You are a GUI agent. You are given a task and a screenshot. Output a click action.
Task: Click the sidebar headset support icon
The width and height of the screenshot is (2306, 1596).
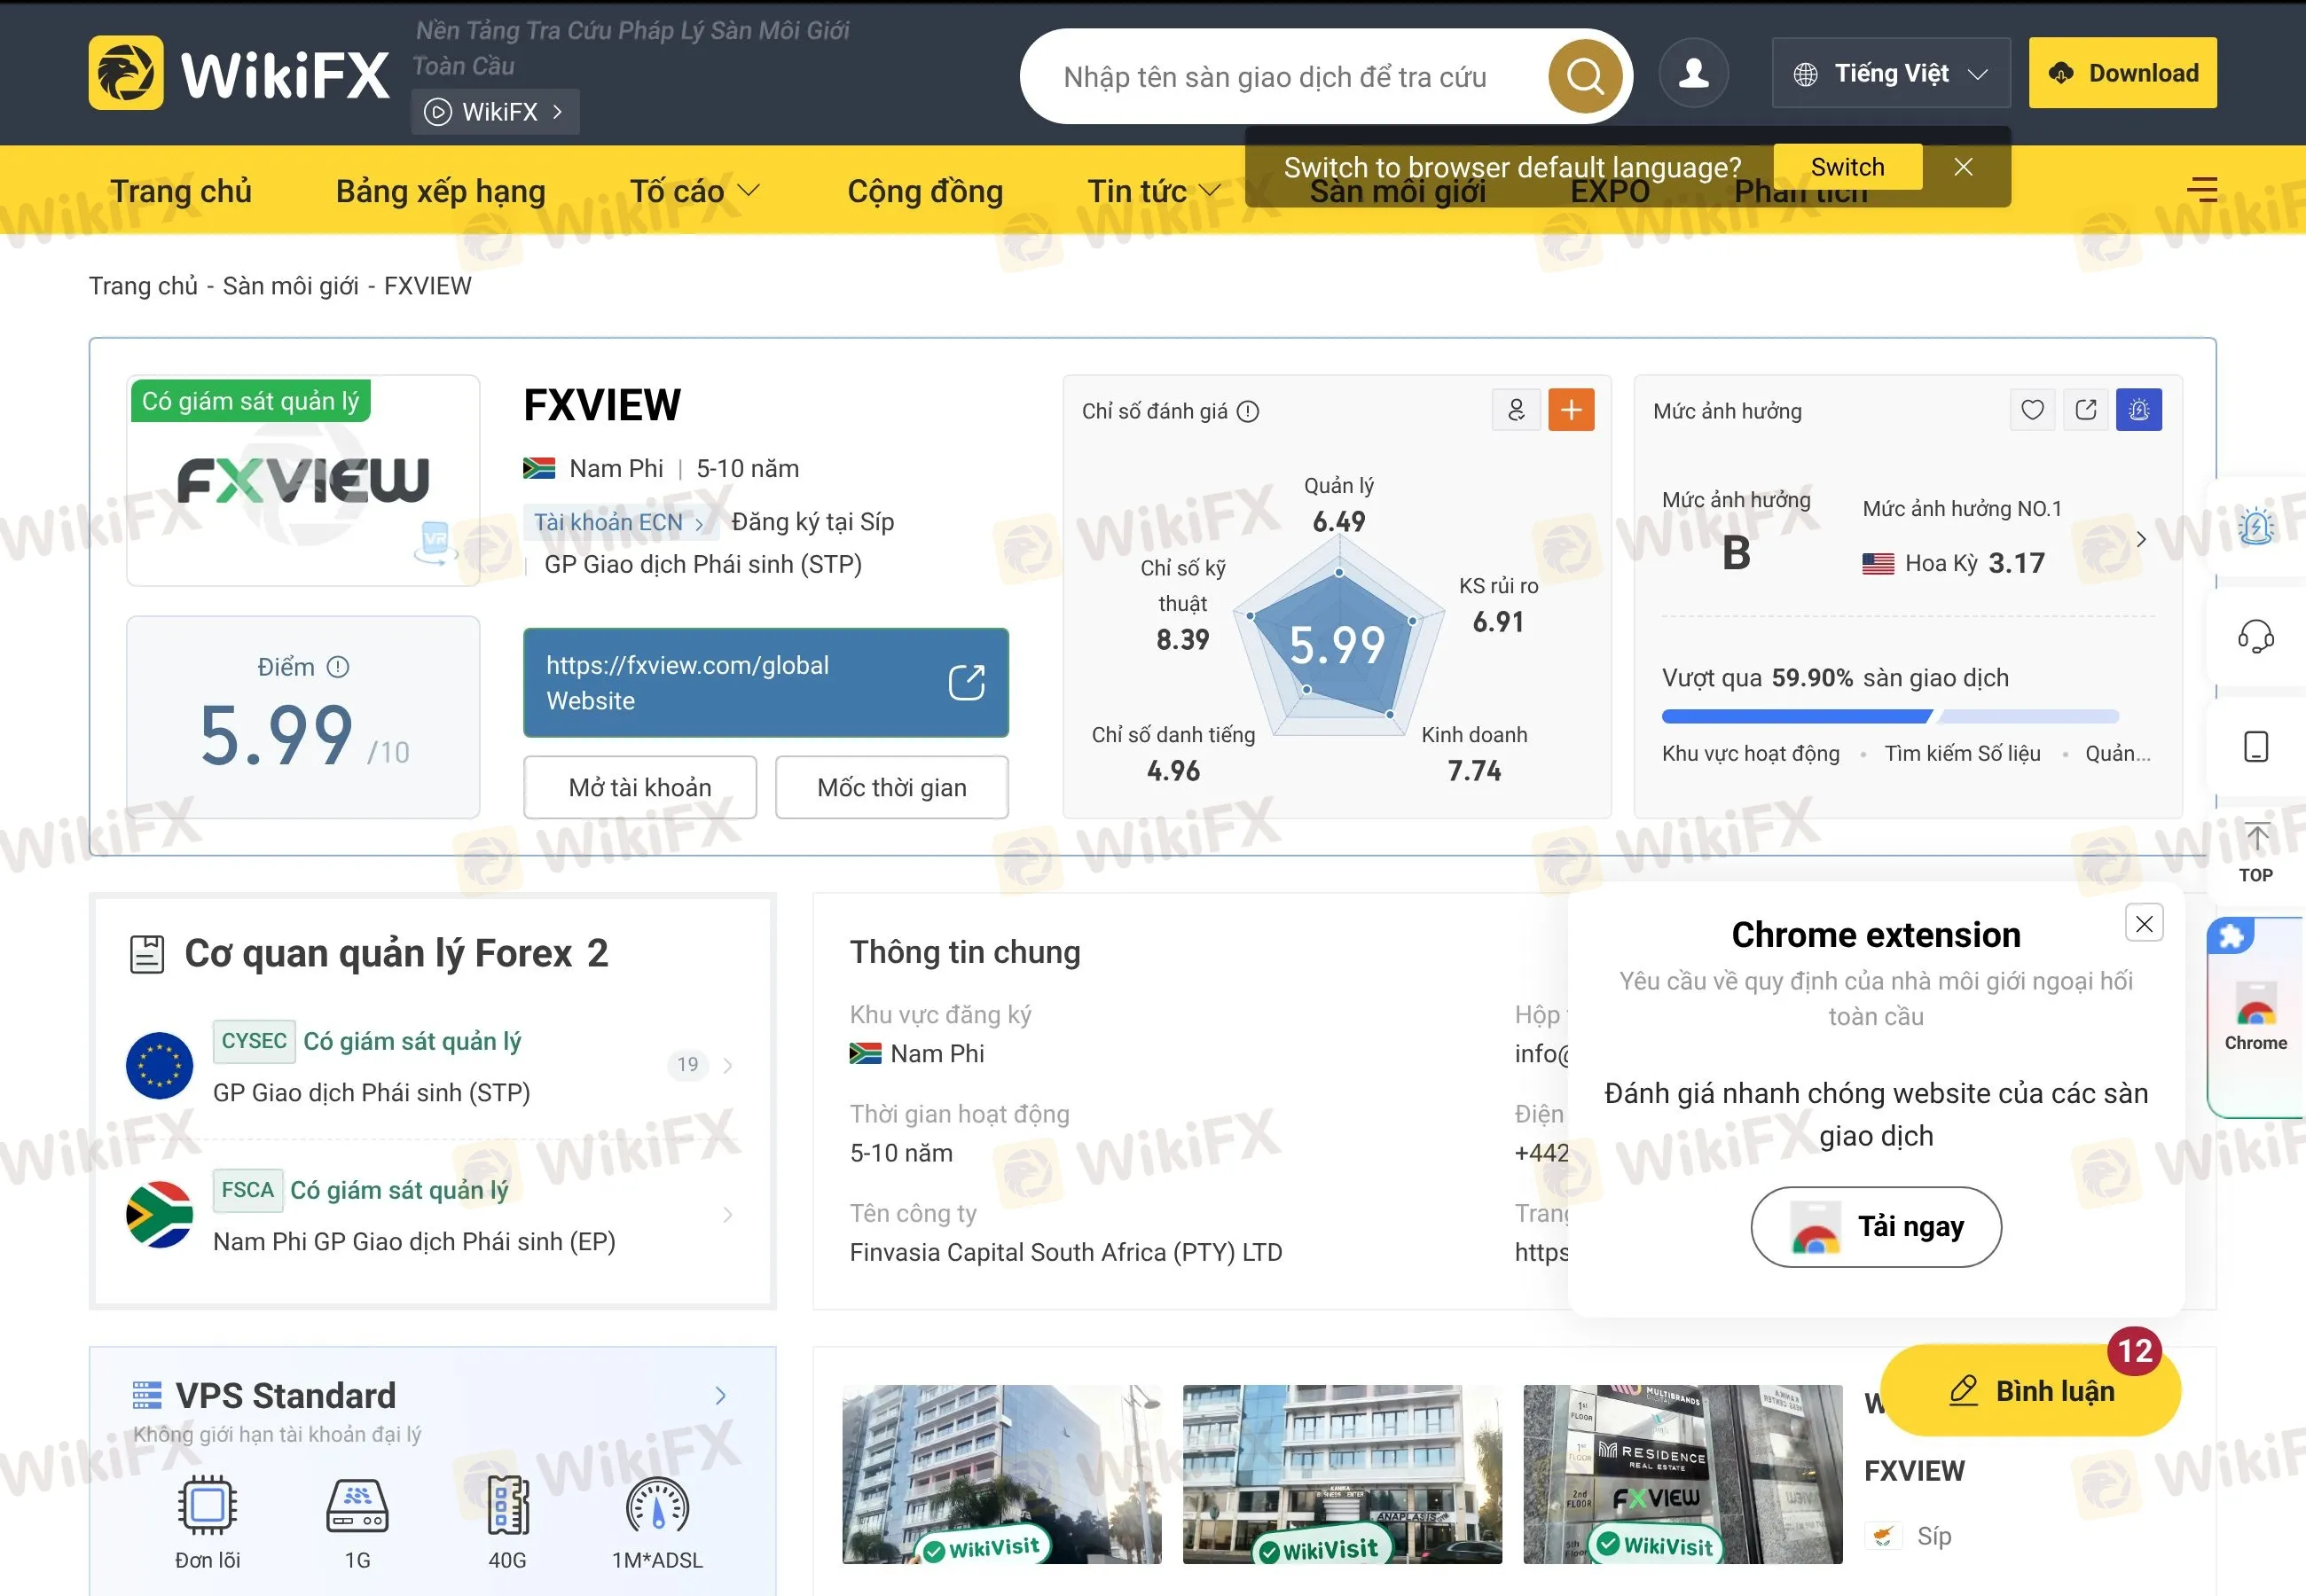(x=2255, y=636)
